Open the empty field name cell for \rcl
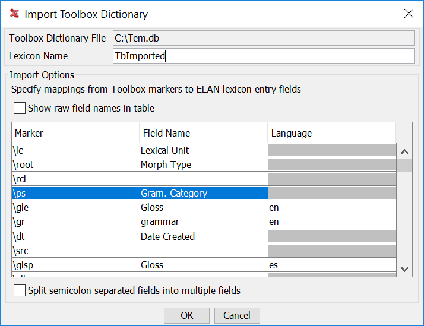424x326 pixels. click(204, 179)
